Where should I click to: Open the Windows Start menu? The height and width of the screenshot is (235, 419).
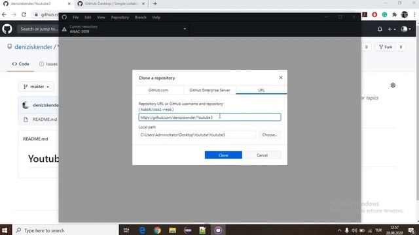5,230
